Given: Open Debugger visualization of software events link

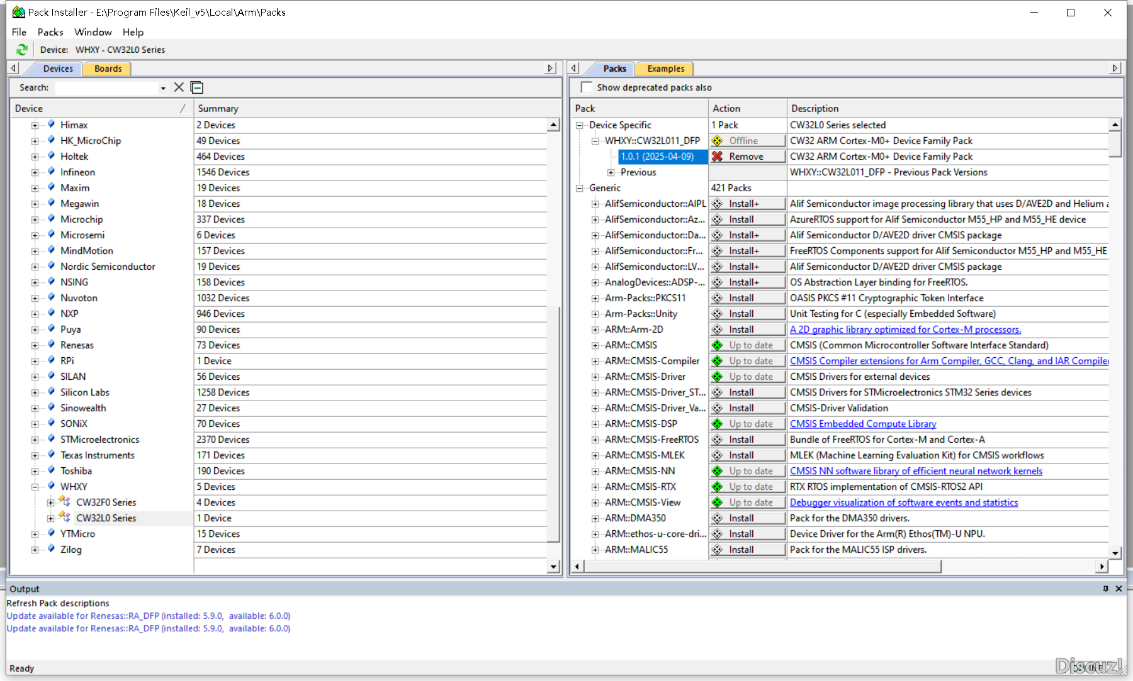Looking at the screenshot, I should click(904, 502).
